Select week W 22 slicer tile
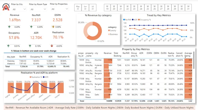The image size is (198, 110). [128, 8]
